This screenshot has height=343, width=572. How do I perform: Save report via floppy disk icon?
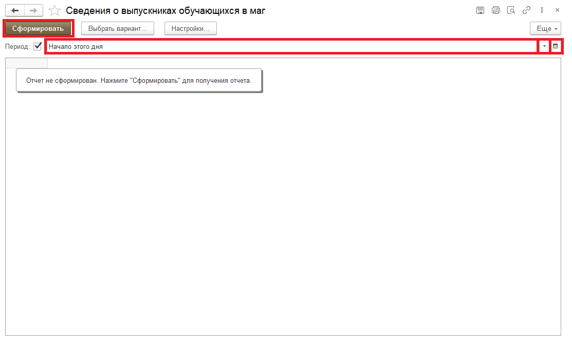pyautogui.click(x=480, y=10)
